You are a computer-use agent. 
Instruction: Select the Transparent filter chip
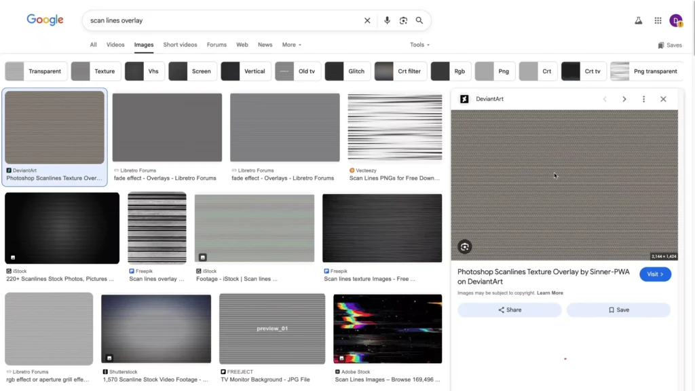click(x=35, y=71)
